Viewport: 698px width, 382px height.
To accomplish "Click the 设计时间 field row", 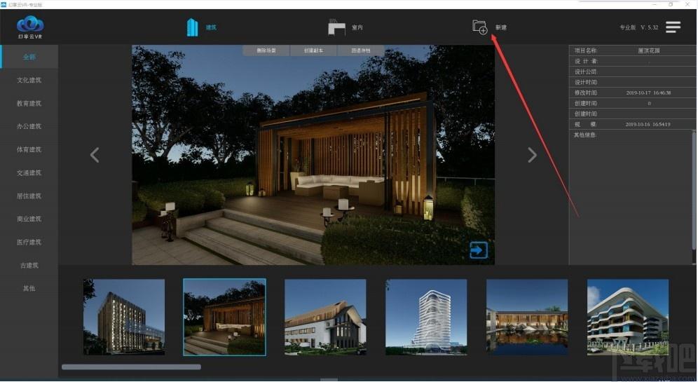I will (x=632, y=83).
